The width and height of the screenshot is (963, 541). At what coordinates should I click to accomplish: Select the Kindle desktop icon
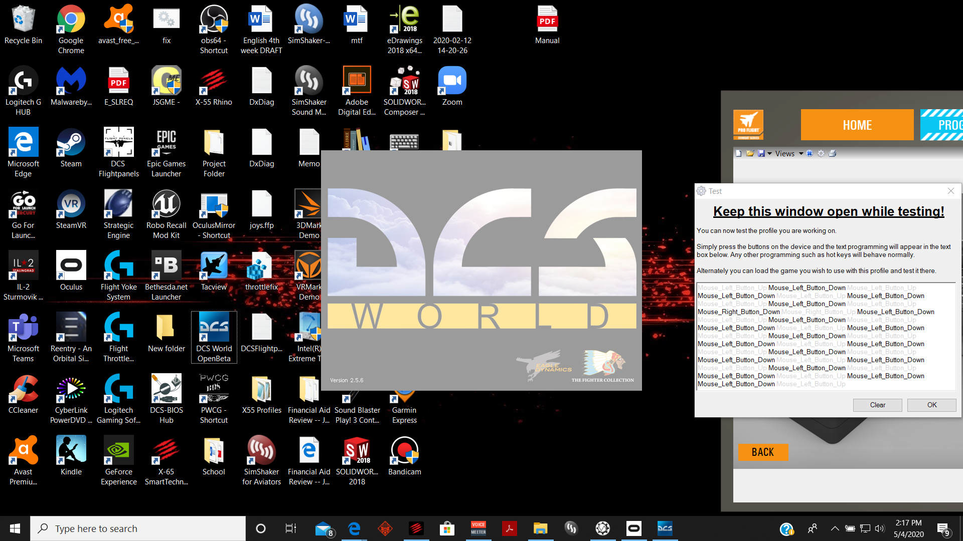click(x=71, y=456)
